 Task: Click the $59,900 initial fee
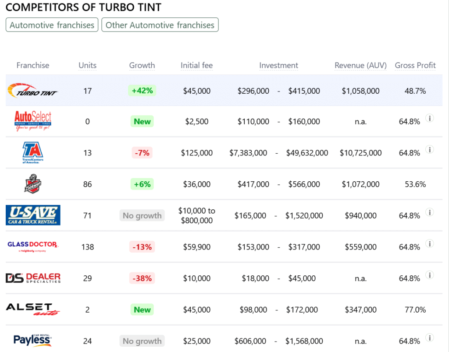(197, 247)
